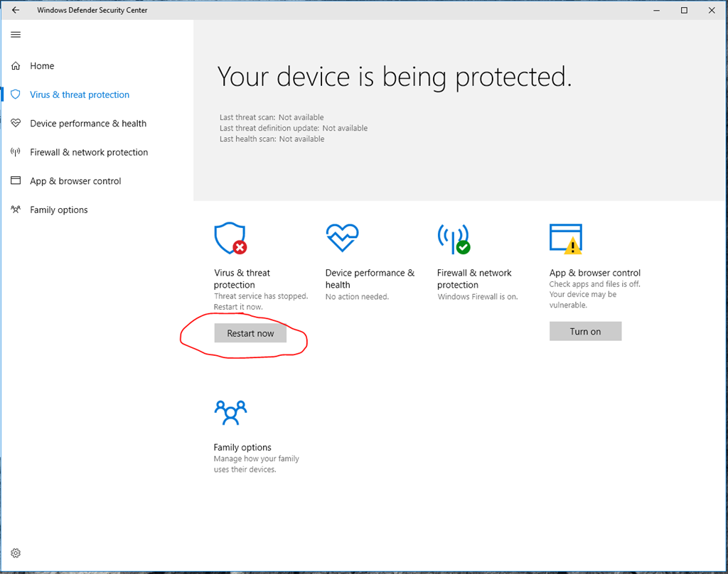Click the Home house icon in sidebar
728x574 pixels.
pyautogui.click(x=16, y=66)
